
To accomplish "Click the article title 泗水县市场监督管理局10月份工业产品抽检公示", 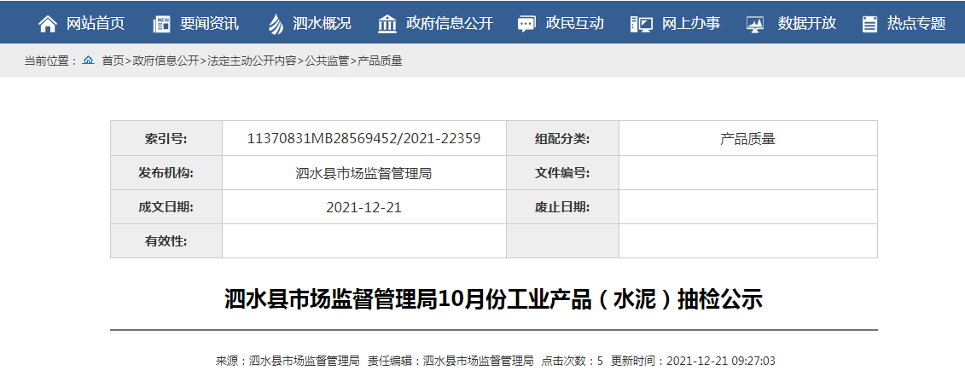I will (493, 300).
